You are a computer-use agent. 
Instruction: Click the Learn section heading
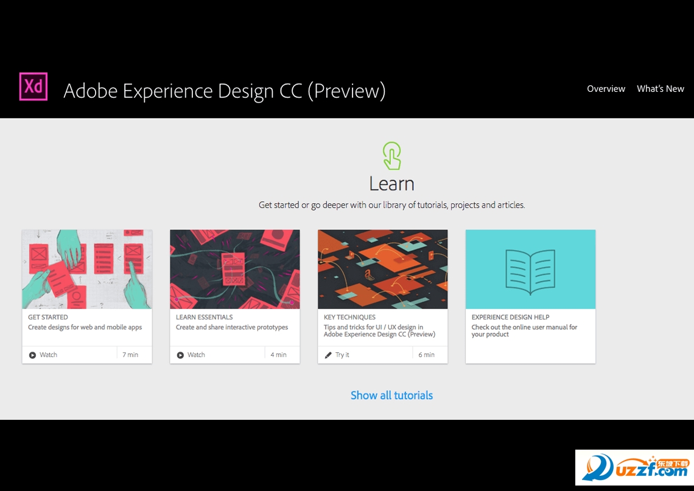click(x=391, y=184)
